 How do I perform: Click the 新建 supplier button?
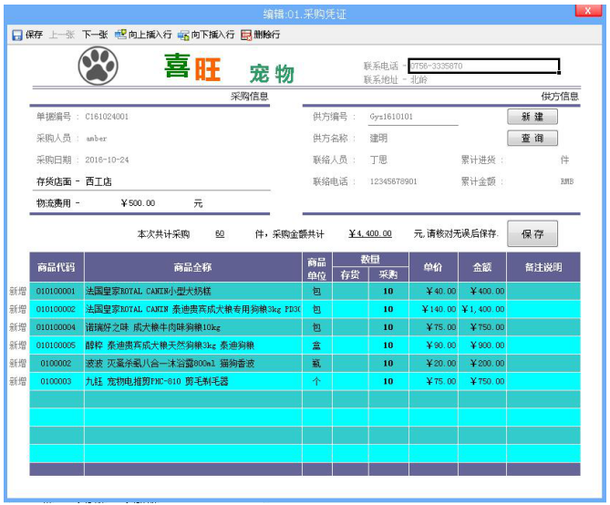click(532, 117)
